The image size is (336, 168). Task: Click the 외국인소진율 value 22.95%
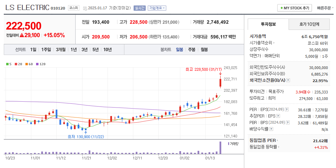point(320,81)
